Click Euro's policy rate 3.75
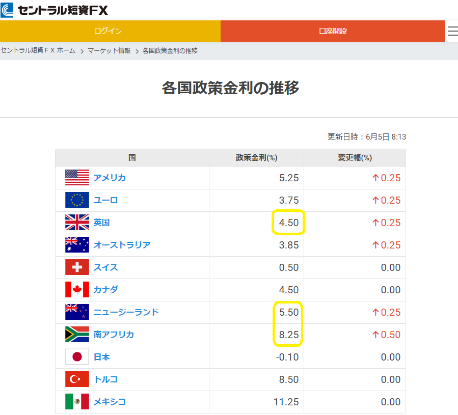 coord(289,200)
